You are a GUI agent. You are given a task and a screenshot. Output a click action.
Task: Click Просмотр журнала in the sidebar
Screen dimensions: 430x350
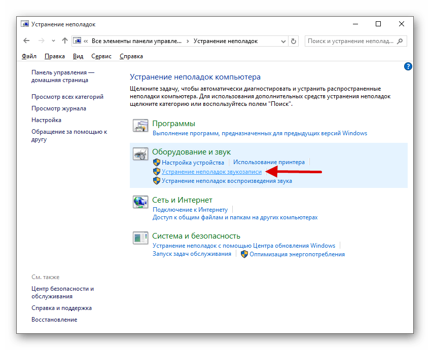[x=58, y=108]
